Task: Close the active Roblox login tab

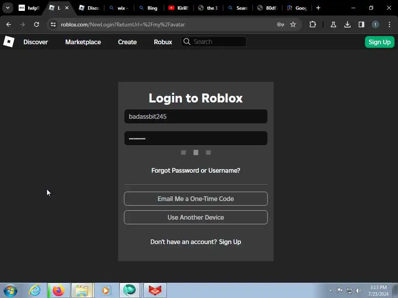Action: tap(67, 8)
